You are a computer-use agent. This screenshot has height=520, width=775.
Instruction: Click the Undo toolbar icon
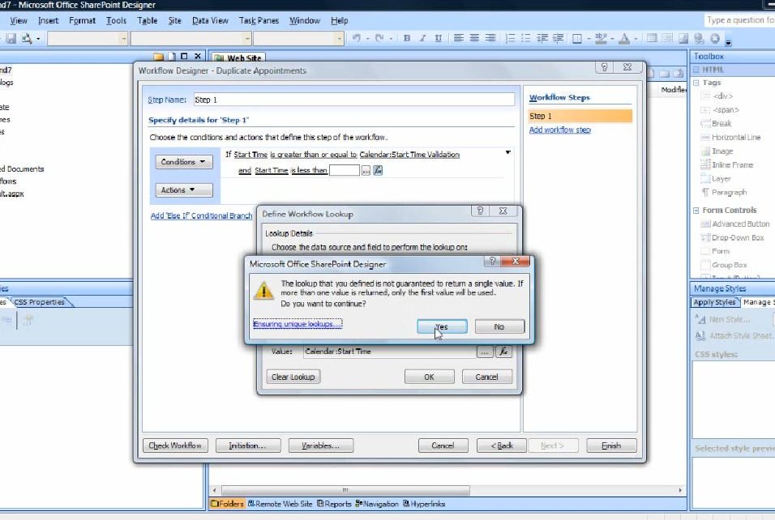coord(357,39)
